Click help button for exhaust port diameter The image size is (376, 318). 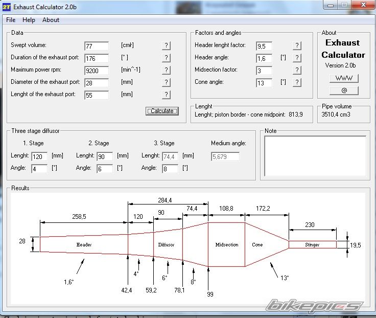(x=166, y=82)
